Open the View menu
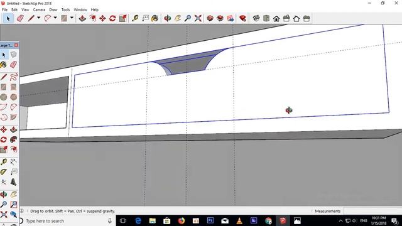Screen dimensions: 402x226 tap(25, 10)
